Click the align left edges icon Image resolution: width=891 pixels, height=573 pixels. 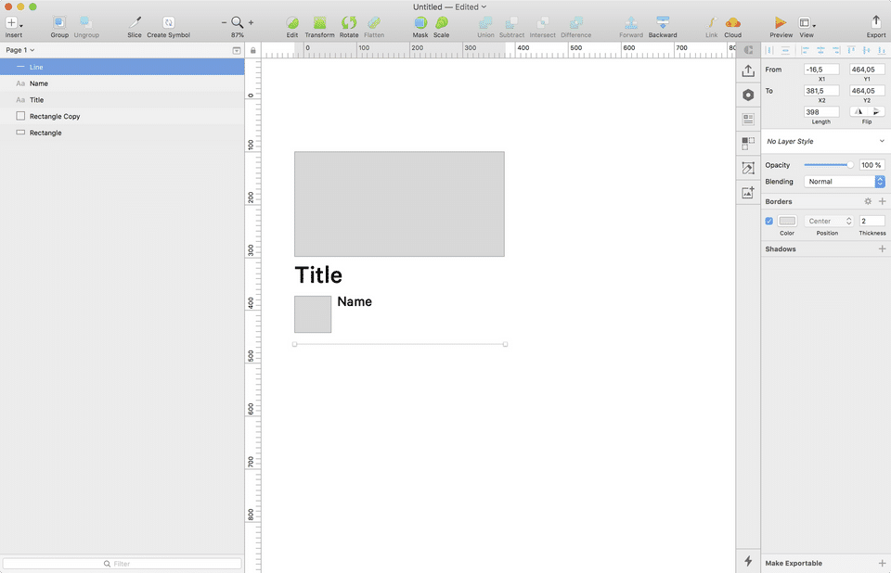(x=806, y=50)
